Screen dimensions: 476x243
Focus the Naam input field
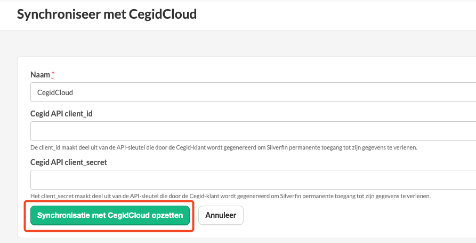[x=253, y=92]
